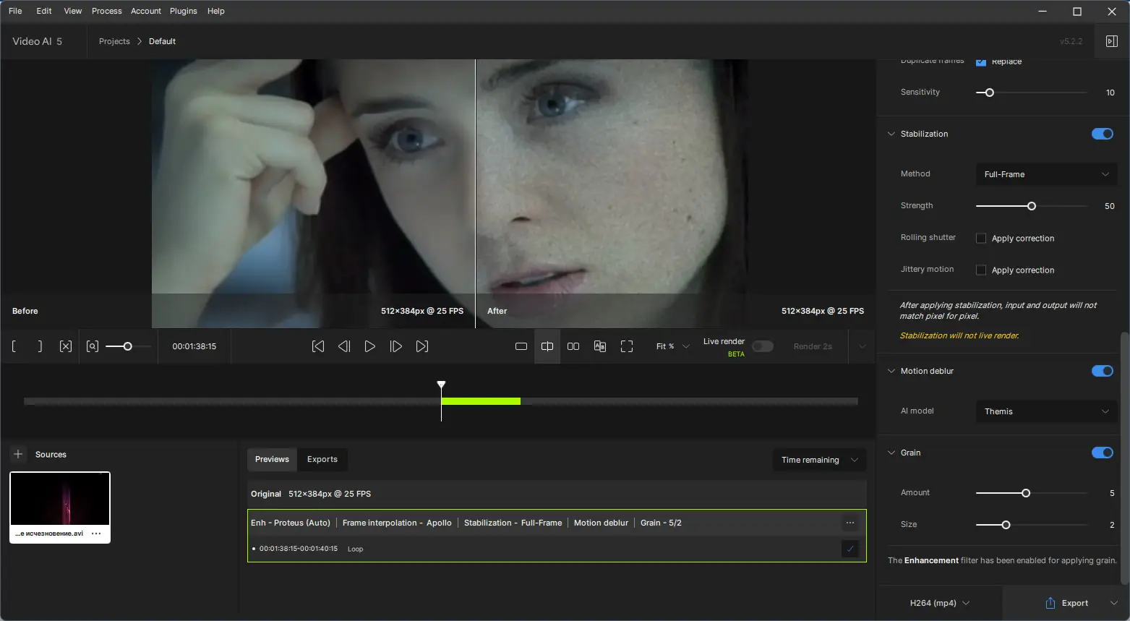The image size is (1130, 621).
Task: Collapse the Motion deblur section
Action: coord(891,371)
